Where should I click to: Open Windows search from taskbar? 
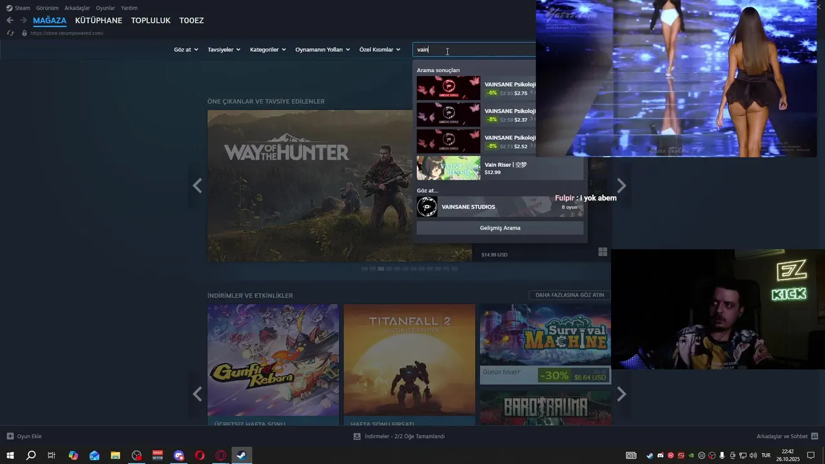pos(31,456)
